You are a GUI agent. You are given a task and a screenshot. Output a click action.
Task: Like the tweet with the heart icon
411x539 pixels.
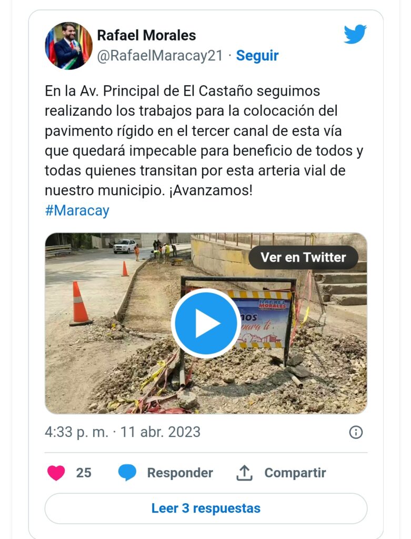click(56, 473)
